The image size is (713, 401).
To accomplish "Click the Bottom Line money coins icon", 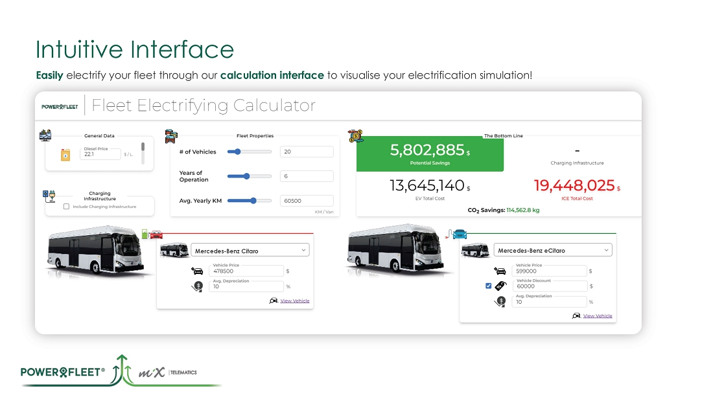I will (355, 135).
